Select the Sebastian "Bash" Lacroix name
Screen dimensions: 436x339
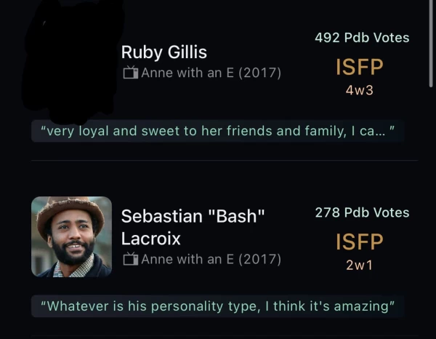pos(193,227)
